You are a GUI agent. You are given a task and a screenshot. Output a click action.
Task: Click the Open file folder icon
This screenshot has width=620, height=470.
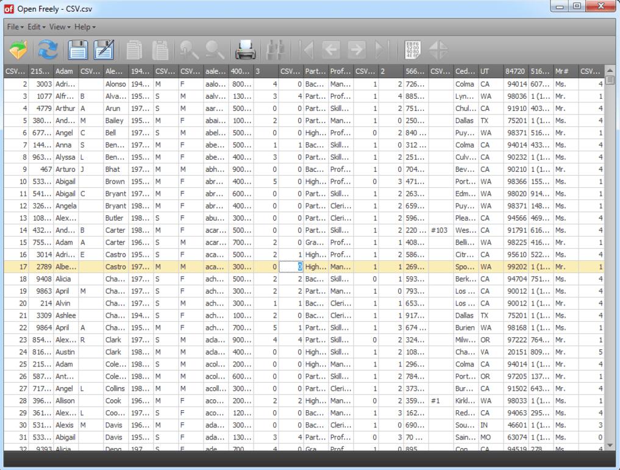coord(18,50)
